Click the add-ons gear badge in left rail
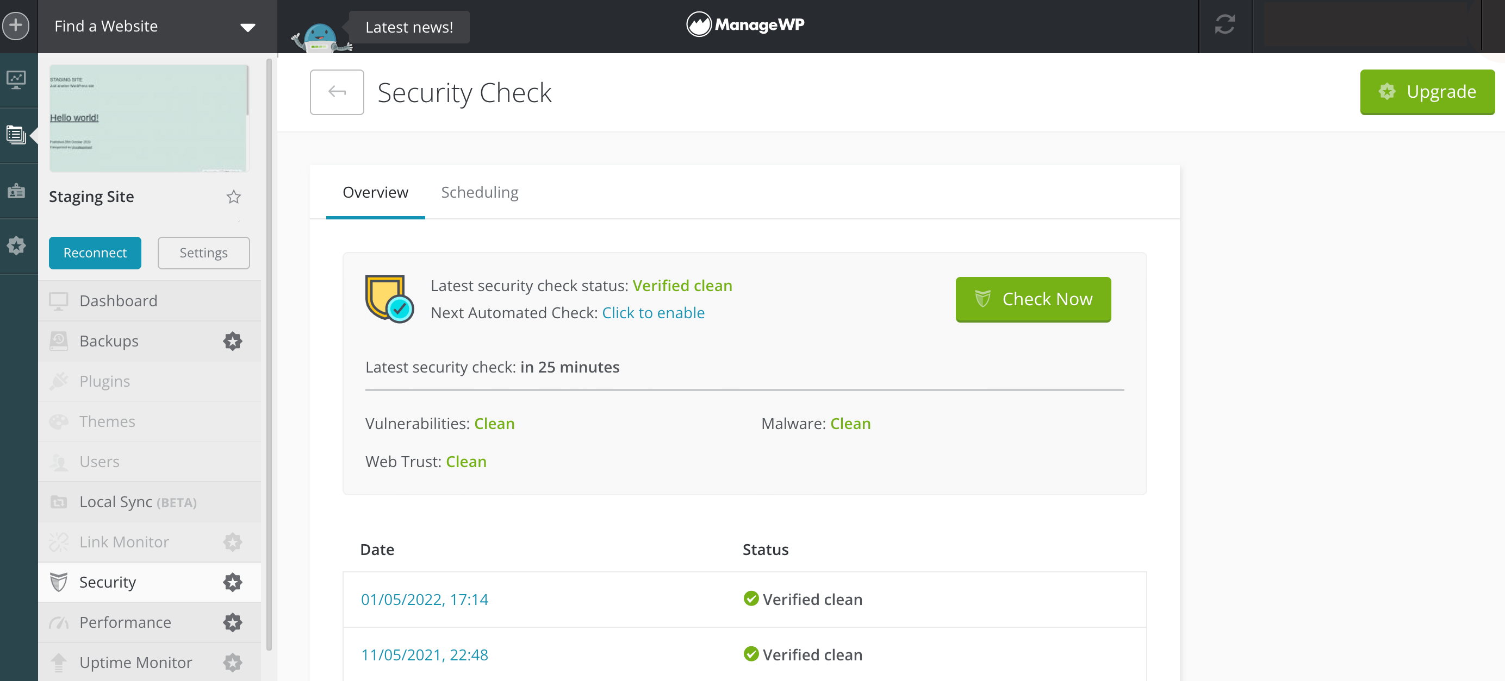Image resolution: width=1505 pixels, height=681 pixels. point(16,245)
